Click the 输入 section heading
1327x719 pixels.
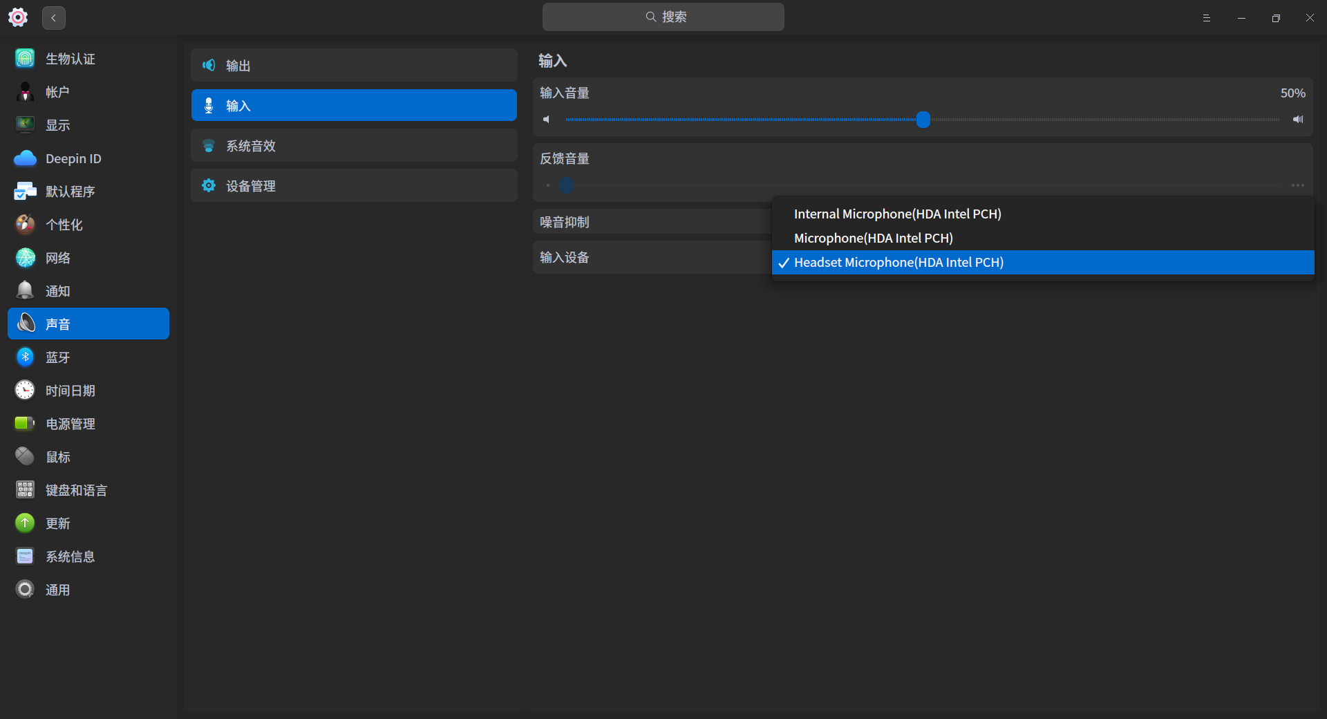(x=552, y=61)
